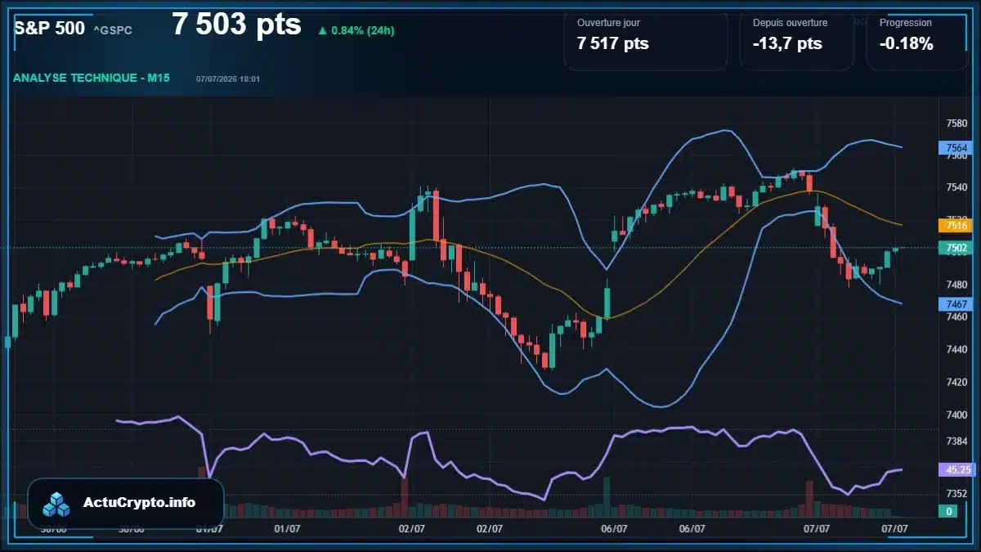Click the -0.18% progression value
This screenshot has width=981, height=552.
tap(907, 44)
